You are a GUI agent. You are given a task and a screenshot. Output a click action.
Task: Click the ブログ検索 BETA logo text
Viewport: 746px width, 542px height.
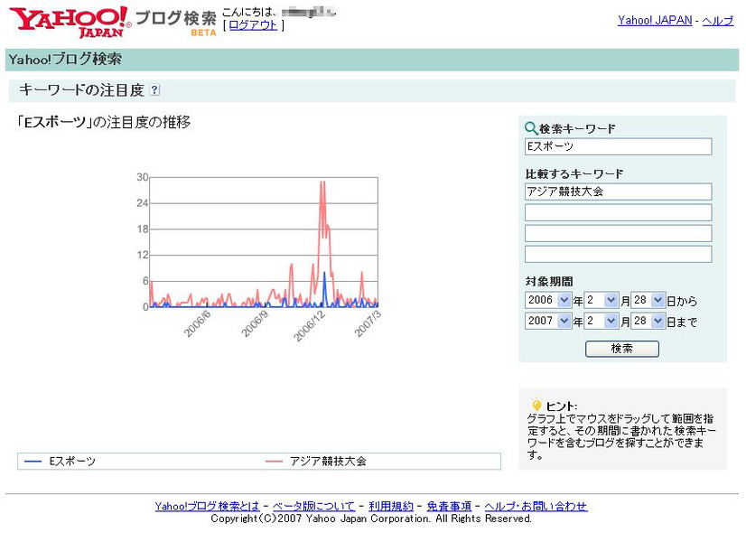coord(176,22)
